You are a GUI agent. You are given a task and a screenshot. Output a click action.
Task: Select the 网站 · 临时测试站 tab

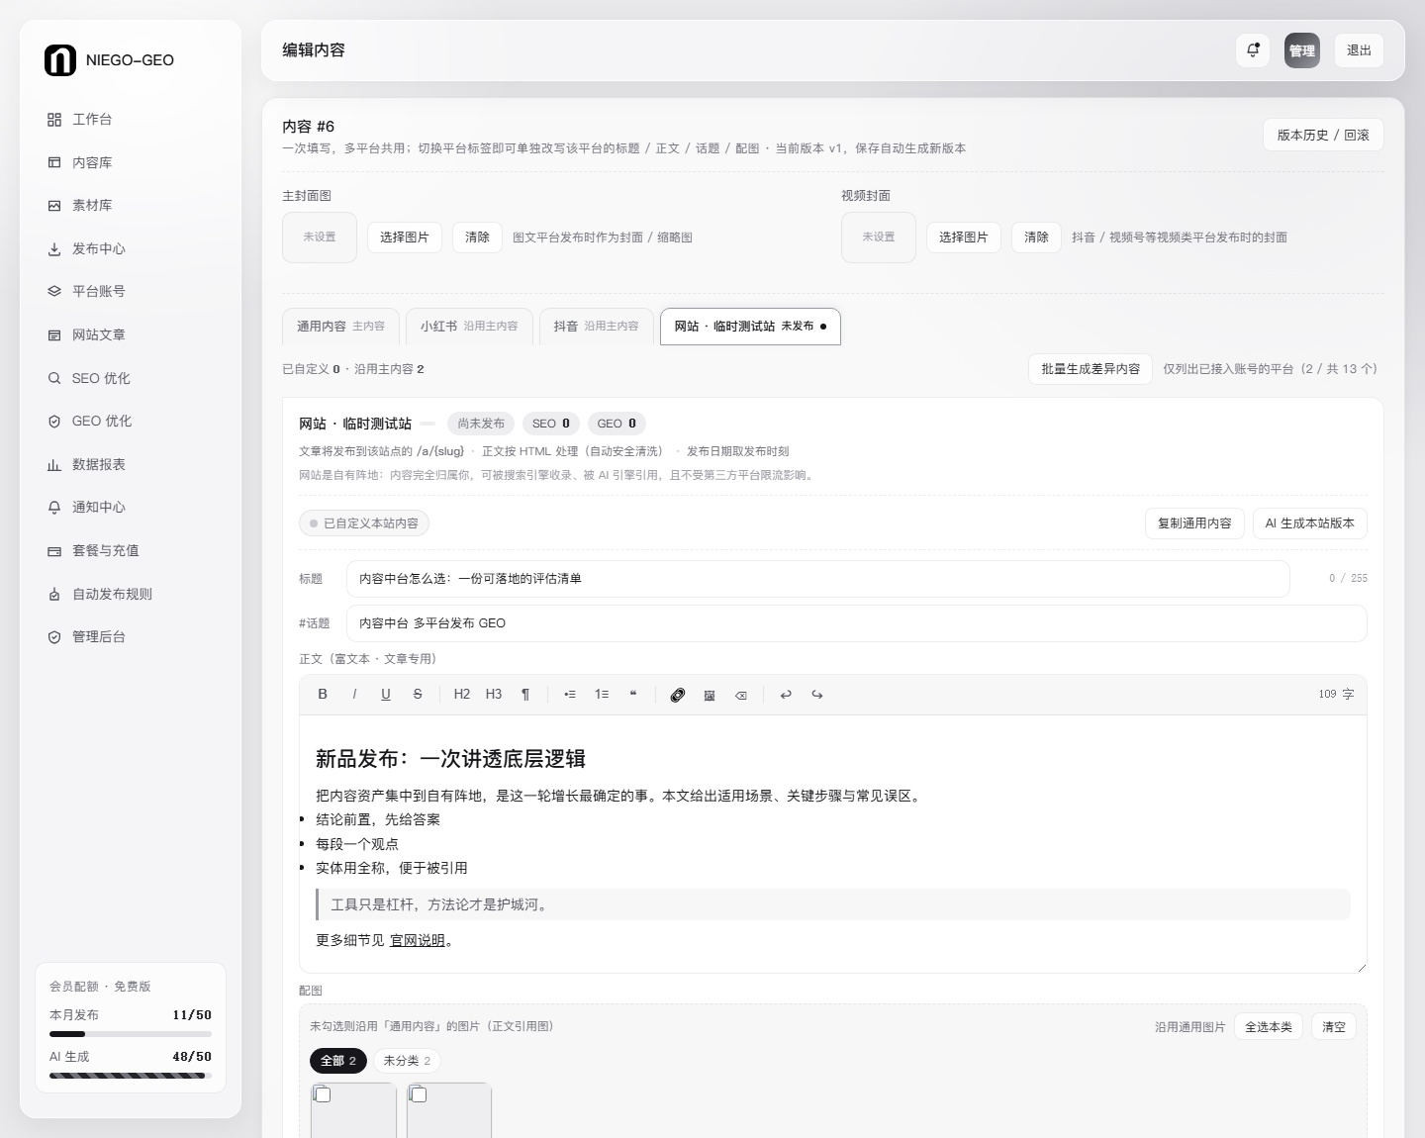click(750, 327)
